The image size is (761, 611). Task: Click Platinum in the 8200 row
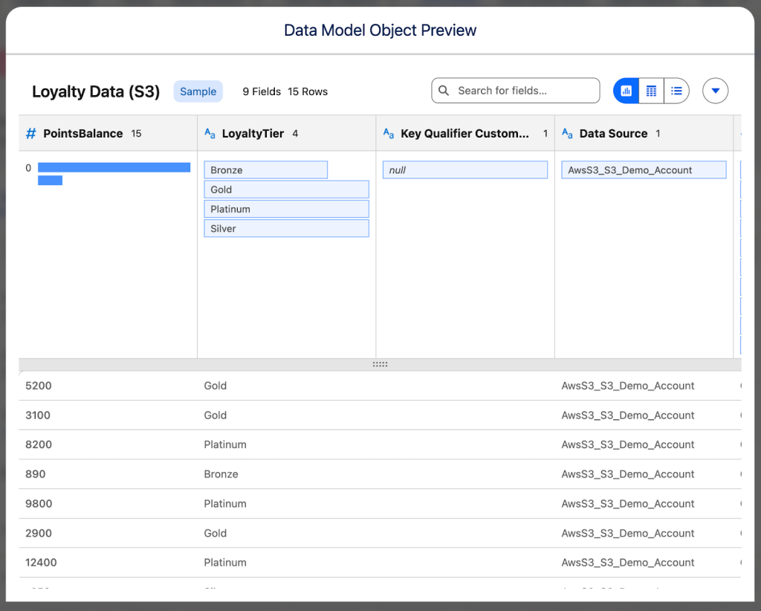click(225, 444)
